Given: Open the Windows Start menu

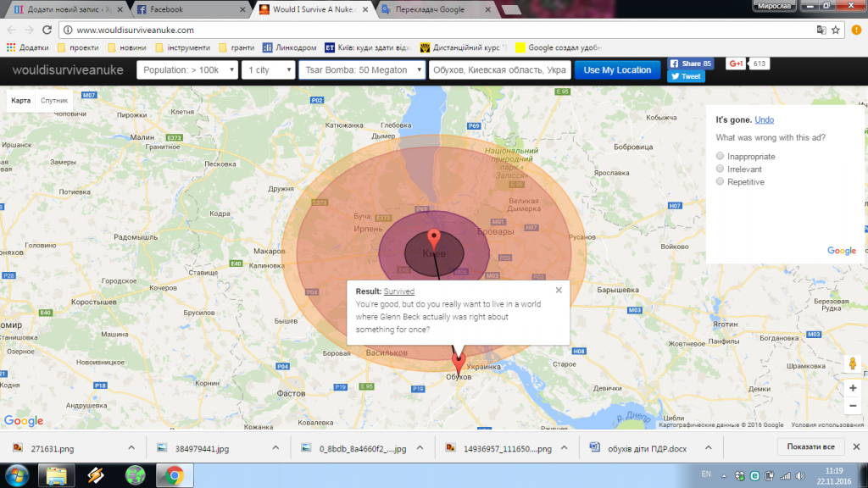Looking at the screenshot, I should click(x=17, y=475).
